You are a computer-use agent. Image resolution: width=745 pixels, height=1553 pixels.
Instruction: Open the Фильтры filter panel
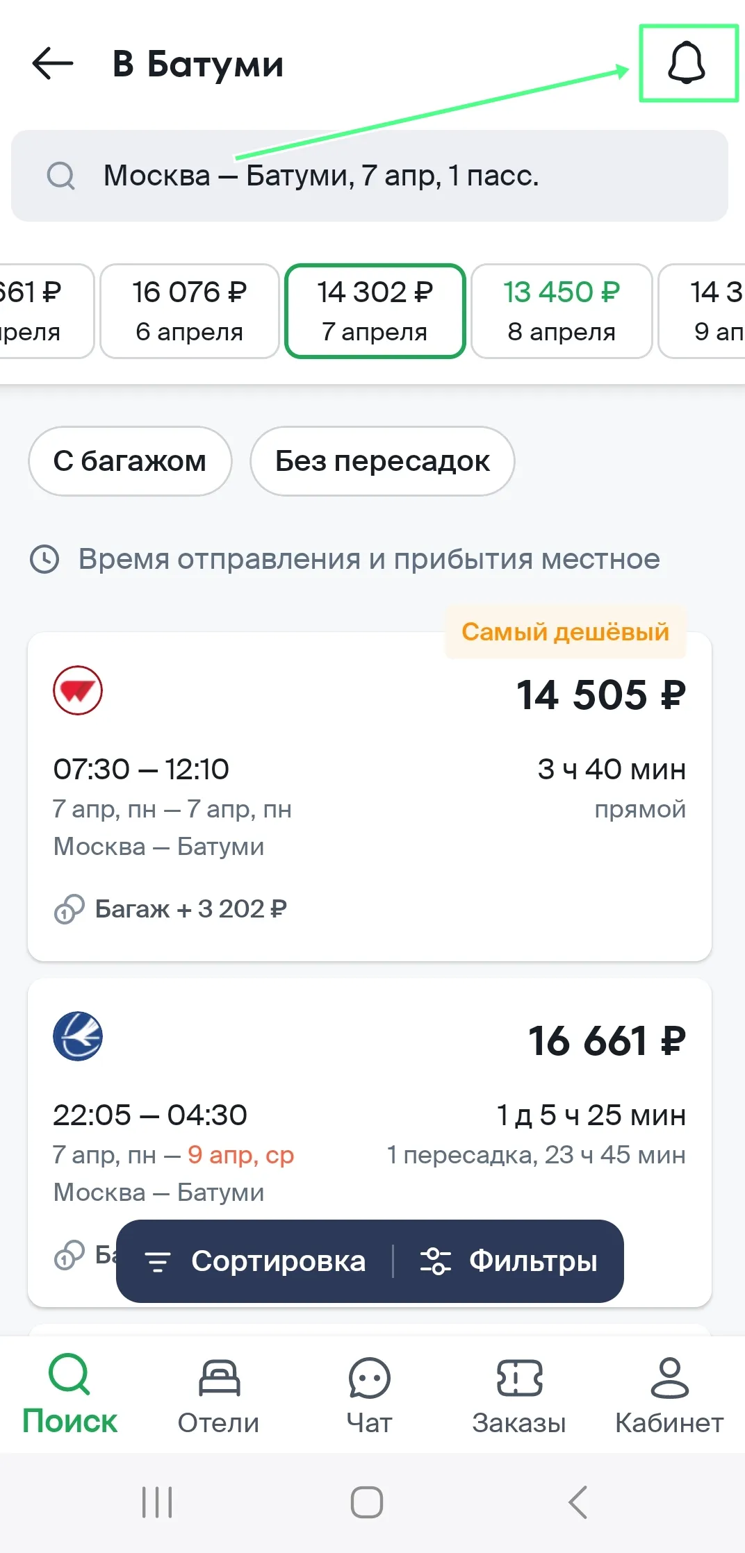click(x=509, y=1261)
